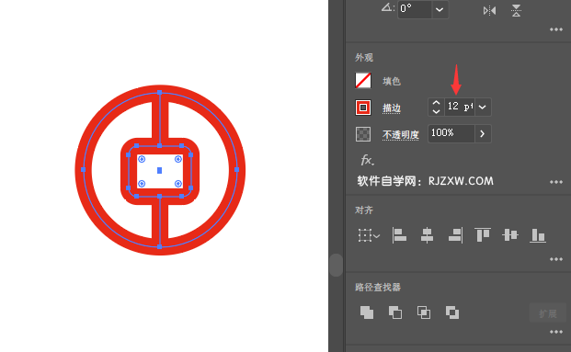Align objects to vertical center
Viewport: 571px width, 352px height.
point(509,235)
